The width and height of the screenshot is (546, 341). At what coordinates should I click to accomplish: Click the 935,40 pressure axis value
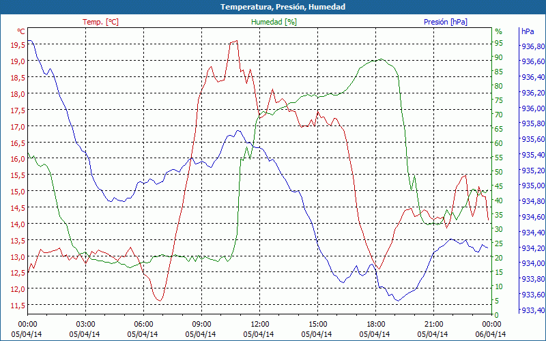[533, 155]
